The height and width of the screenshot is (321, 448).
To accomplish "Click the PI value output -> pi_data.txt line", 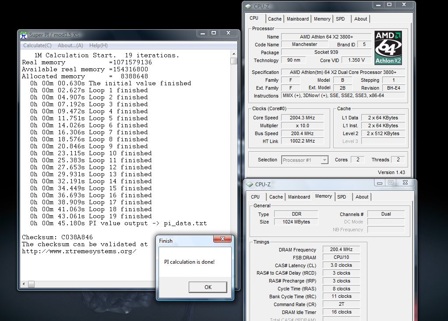I will point(118,223).
